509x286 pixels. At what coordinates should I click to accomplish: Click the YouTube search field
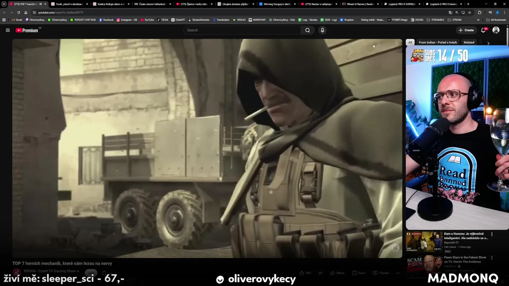pyautogui.click(x=243, y=30)
